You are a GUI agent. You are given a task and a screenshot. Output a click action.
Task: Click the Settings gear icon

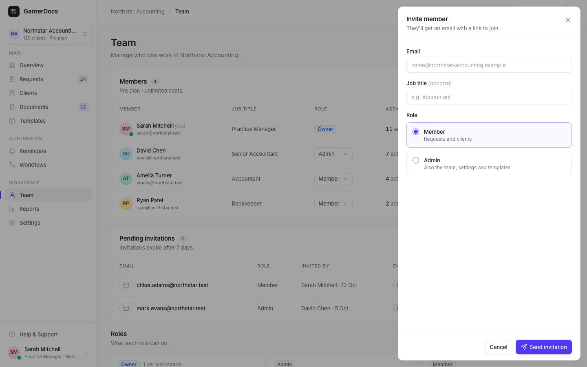[12, 223]
